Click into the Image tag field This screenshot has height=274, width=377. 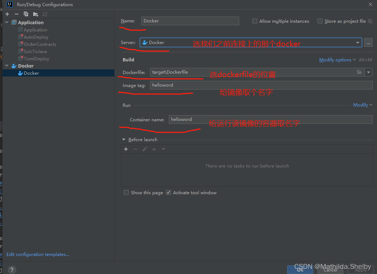coord(261,85)
